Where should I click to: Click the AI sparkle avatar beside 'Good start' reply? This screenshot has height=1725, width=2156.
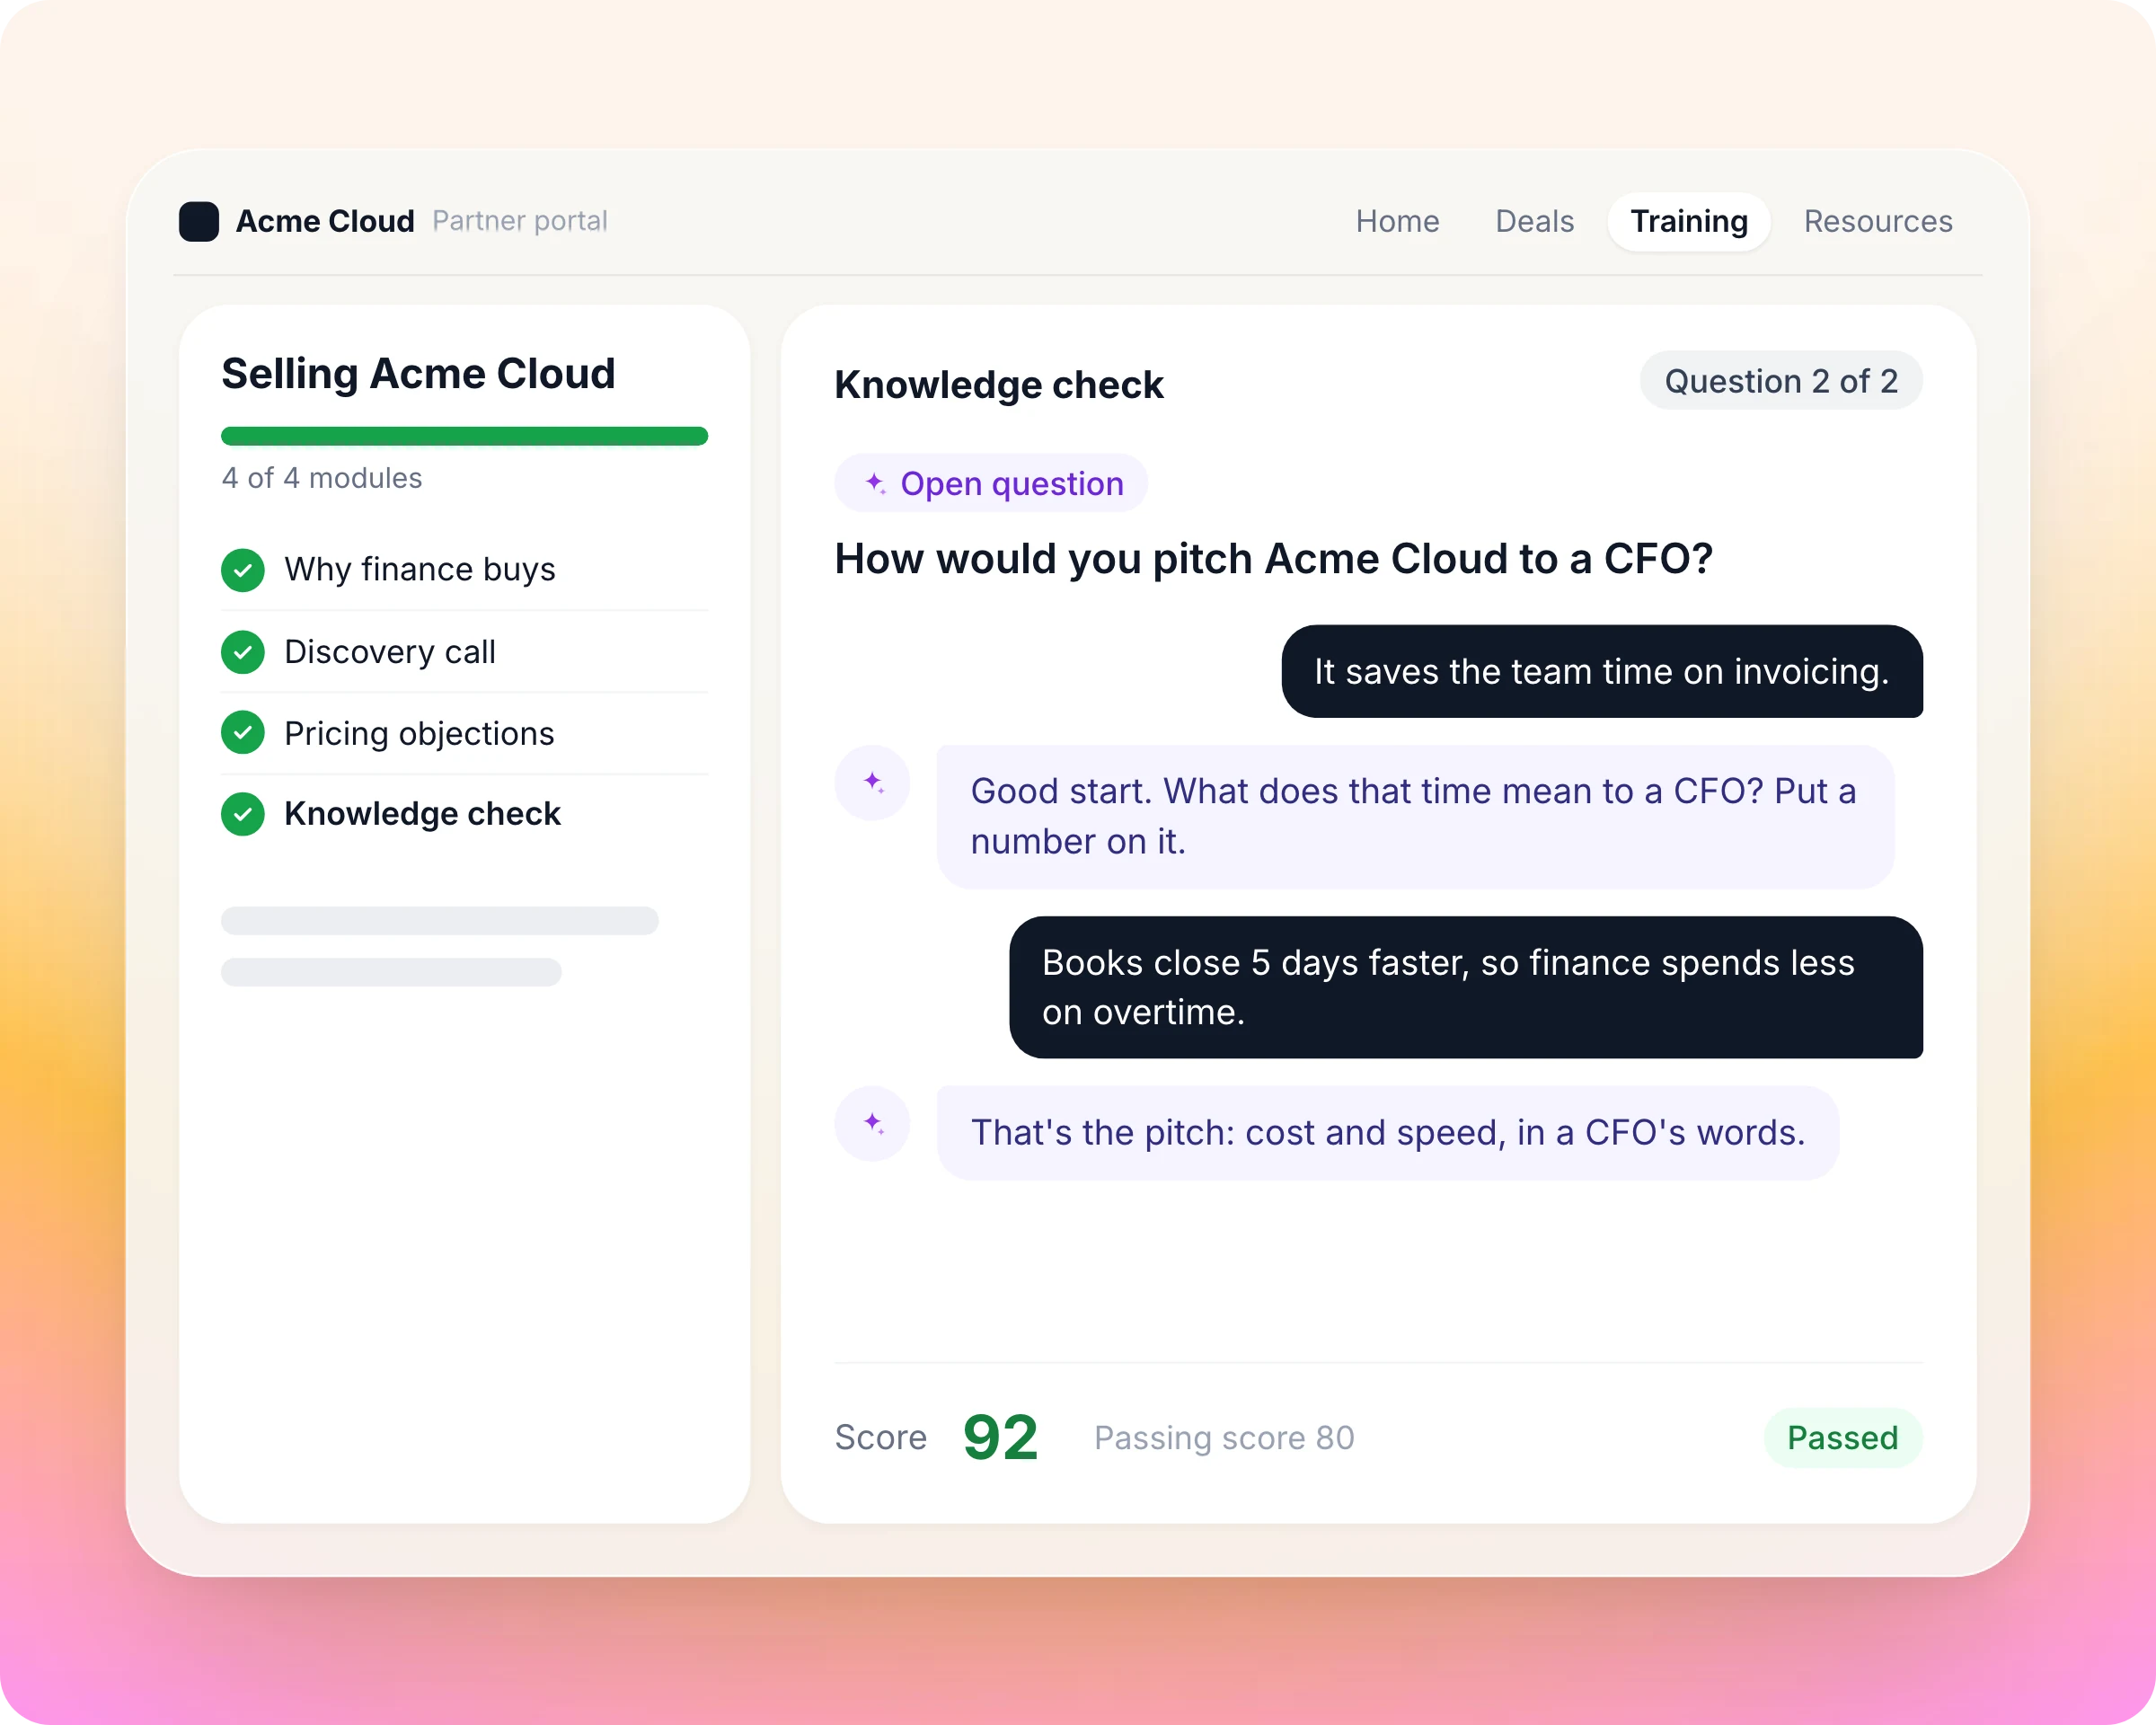[873, 782]
